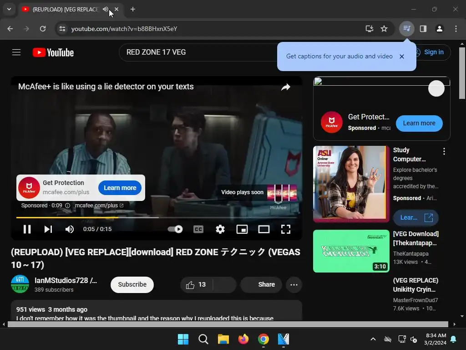Share this video

pos(261,285)
